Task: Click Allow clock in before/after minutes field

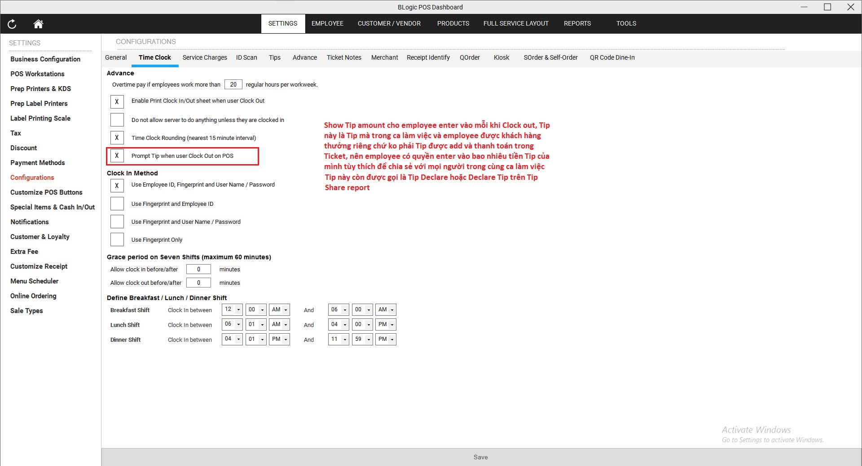Action: 198,269
